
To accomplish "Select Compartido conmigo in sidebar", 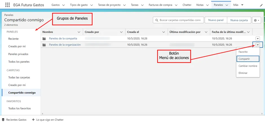I will 21,92.
